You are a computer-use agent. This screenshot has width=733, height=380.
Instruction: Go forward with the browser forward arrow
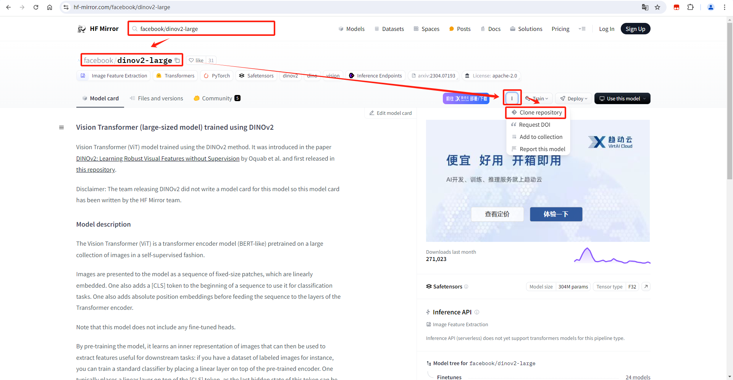coord(22,7)
